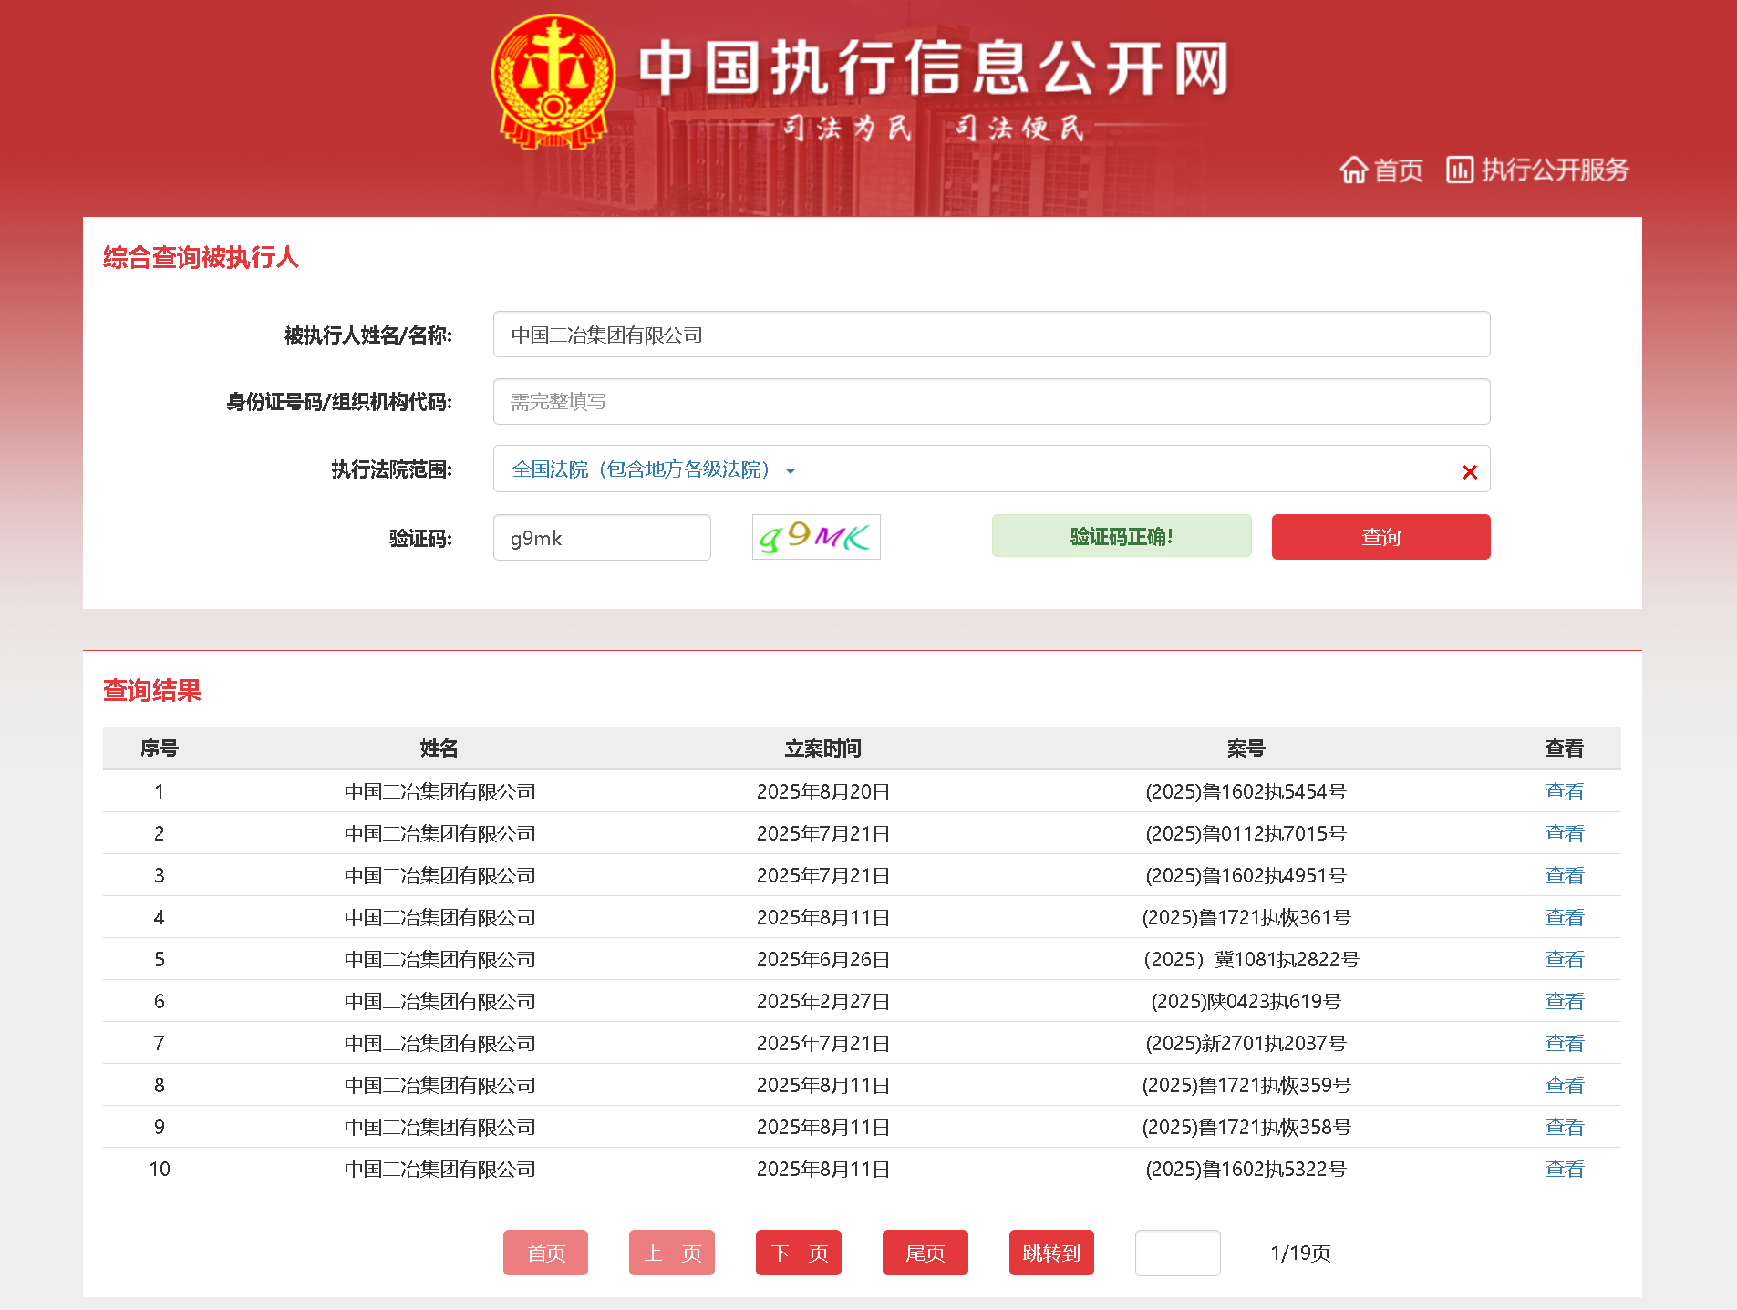Click the 姓名 column header
Screen dimensions: 1737x1310
point(439,748)
